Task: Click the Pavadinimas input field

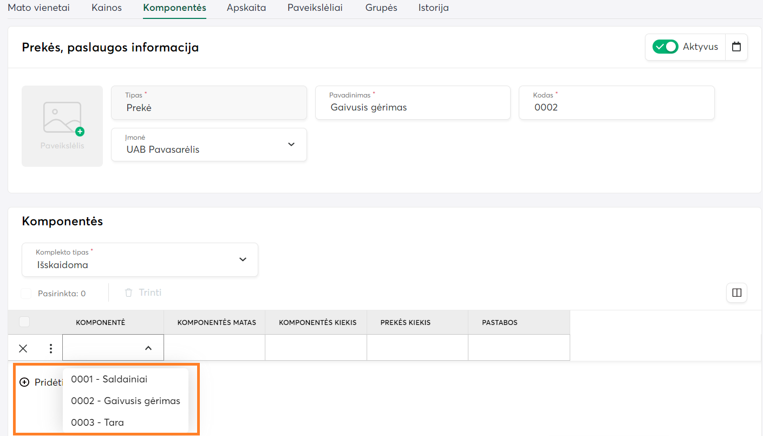Action: [x=413, y=107]
